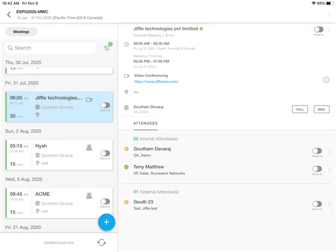Click '01 External Attendee(s)' heading
Image resolution: width=336 pixels, height=252 pixels.
156,192
